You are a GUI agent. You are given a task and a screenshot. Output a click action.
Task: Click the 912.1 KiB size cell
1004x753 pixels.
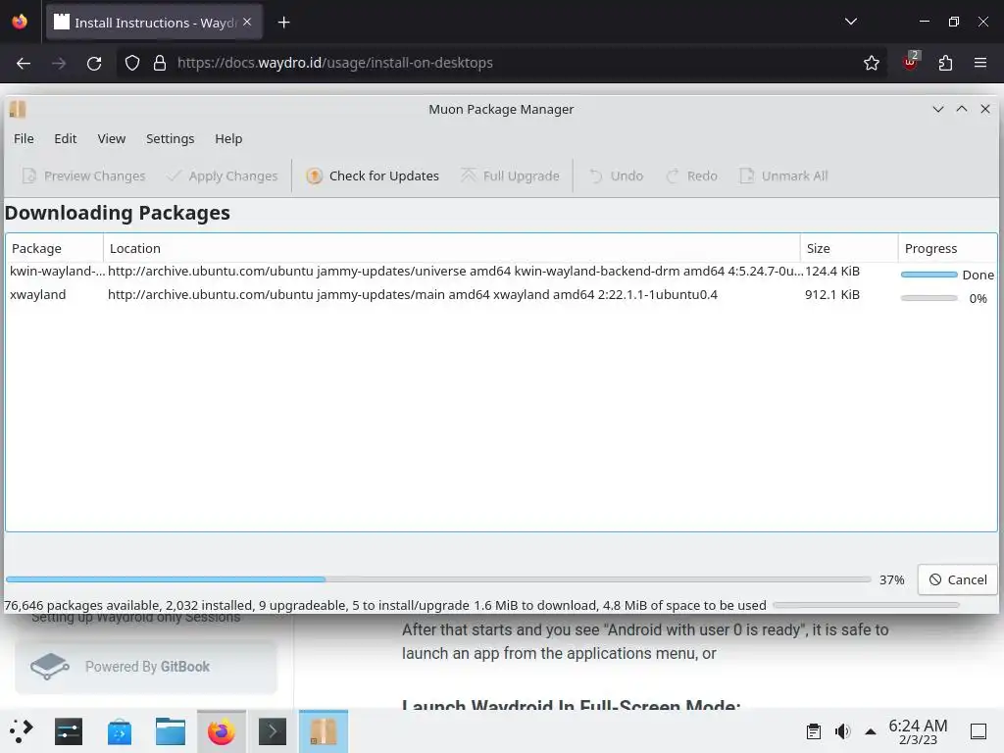[x=831, y=295]
